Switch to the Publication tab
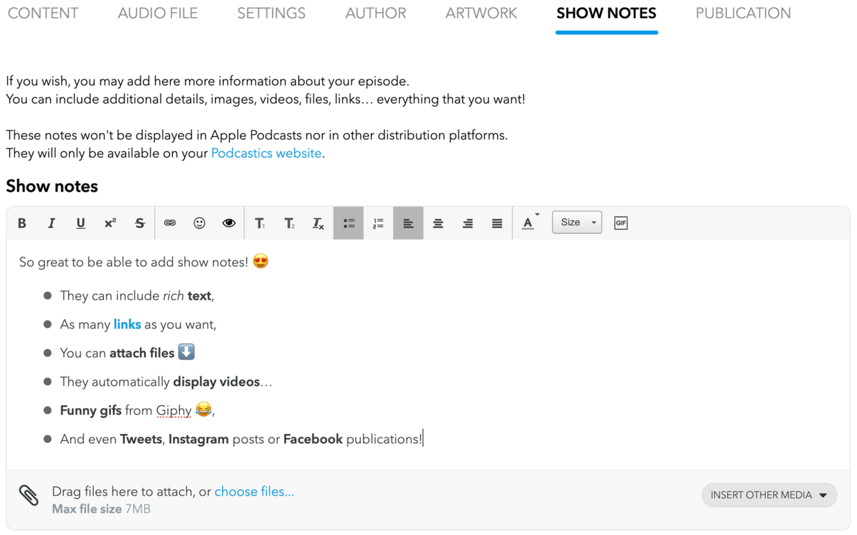Screen dimensions: 857x535 click(743, 13)
